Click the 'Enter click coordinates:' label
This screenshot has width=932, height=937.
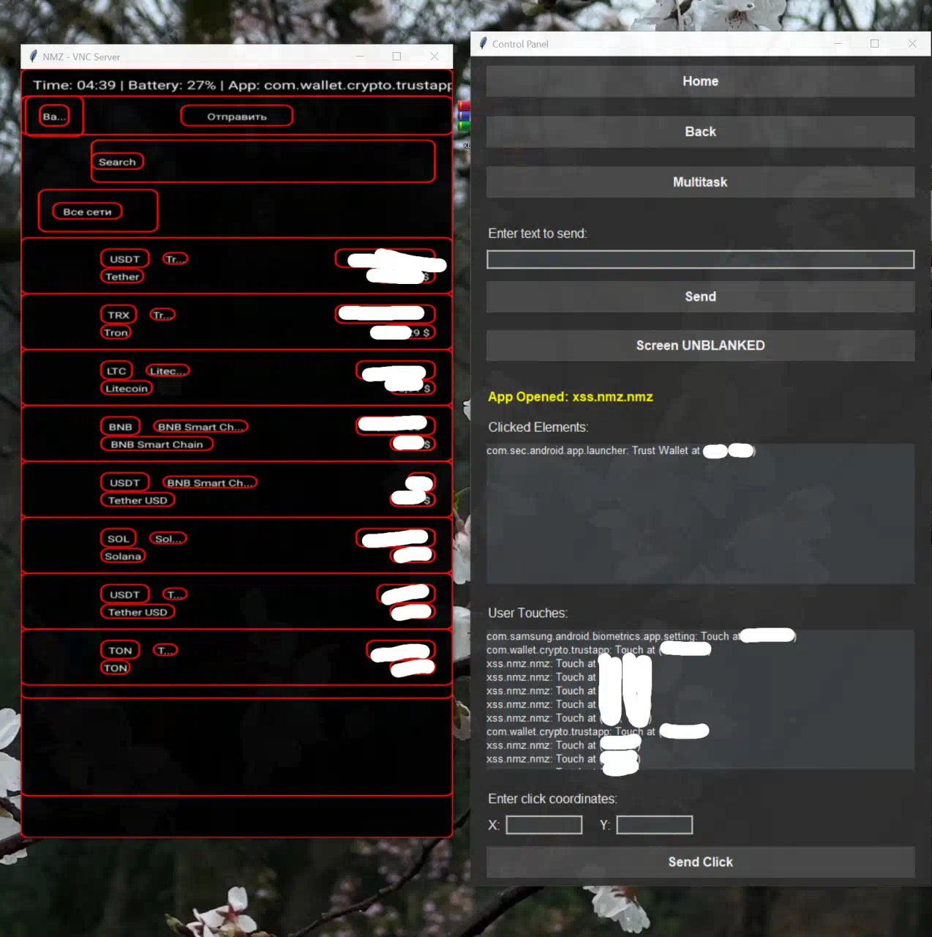[x=553, y=799]
